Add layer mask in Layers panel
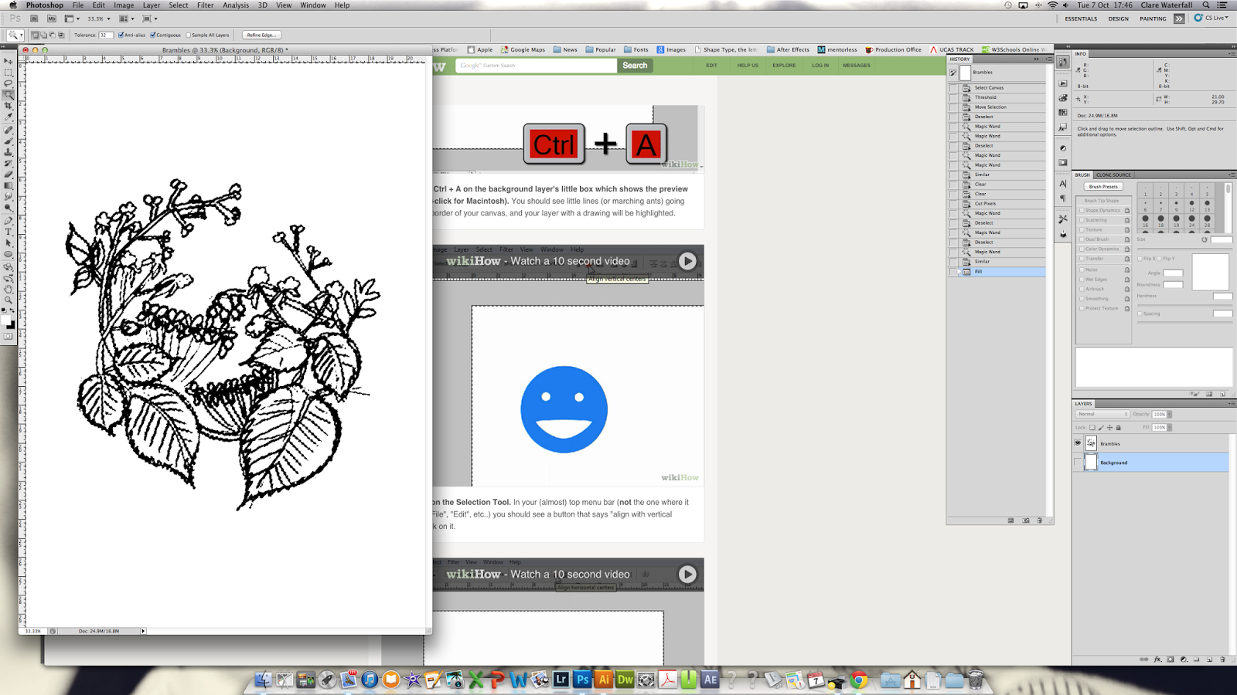This screenshot has width=1237, height=695. click(x=1171, y=659)
